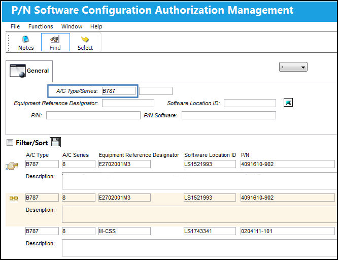Open the Functions menu
338x260 pixels.
pyautogui.click(x=41, y=26)
